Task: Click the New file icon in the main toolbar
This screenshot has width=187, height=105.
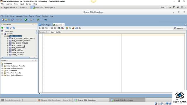Action: click(x=3, y=20)
